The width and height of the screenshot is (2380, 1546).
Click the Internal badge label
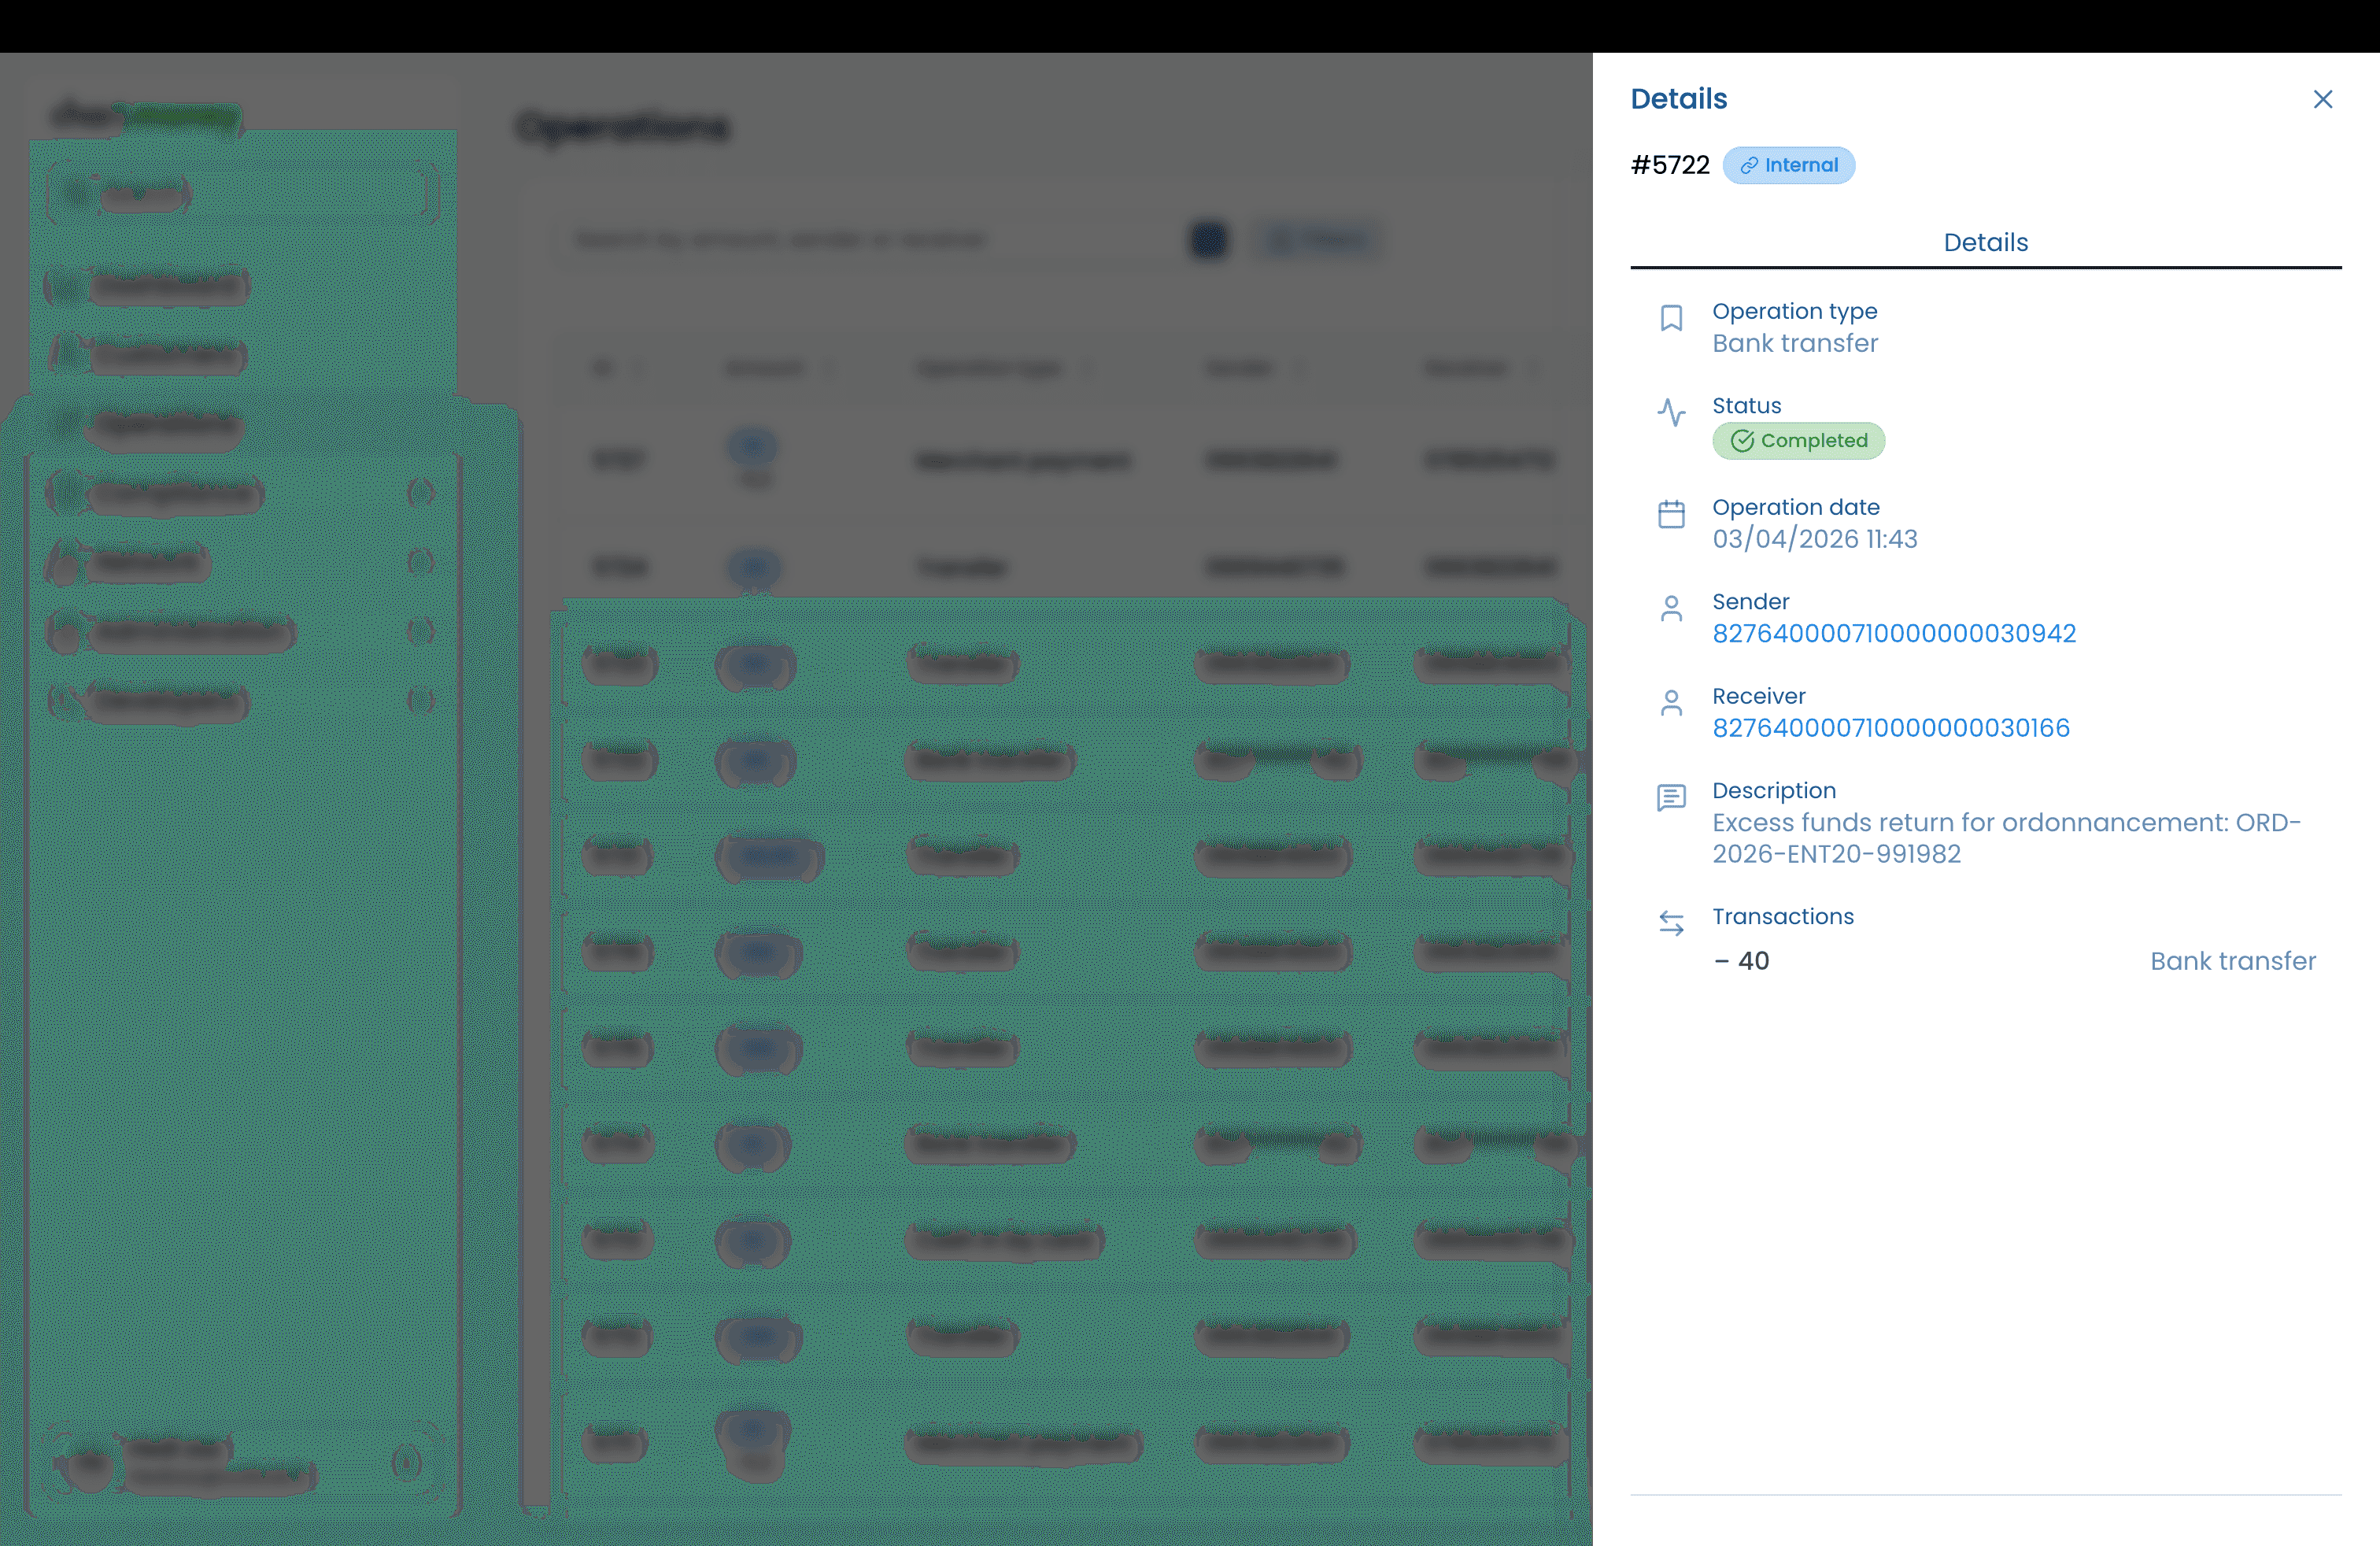pyautogui.click(x=1801, y=166)
